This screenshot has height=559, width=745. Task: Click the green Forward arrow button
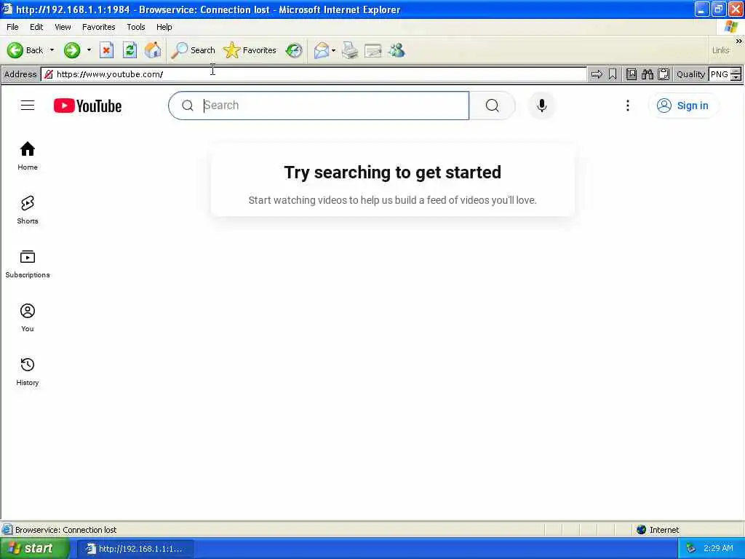[x=72, y=50]
